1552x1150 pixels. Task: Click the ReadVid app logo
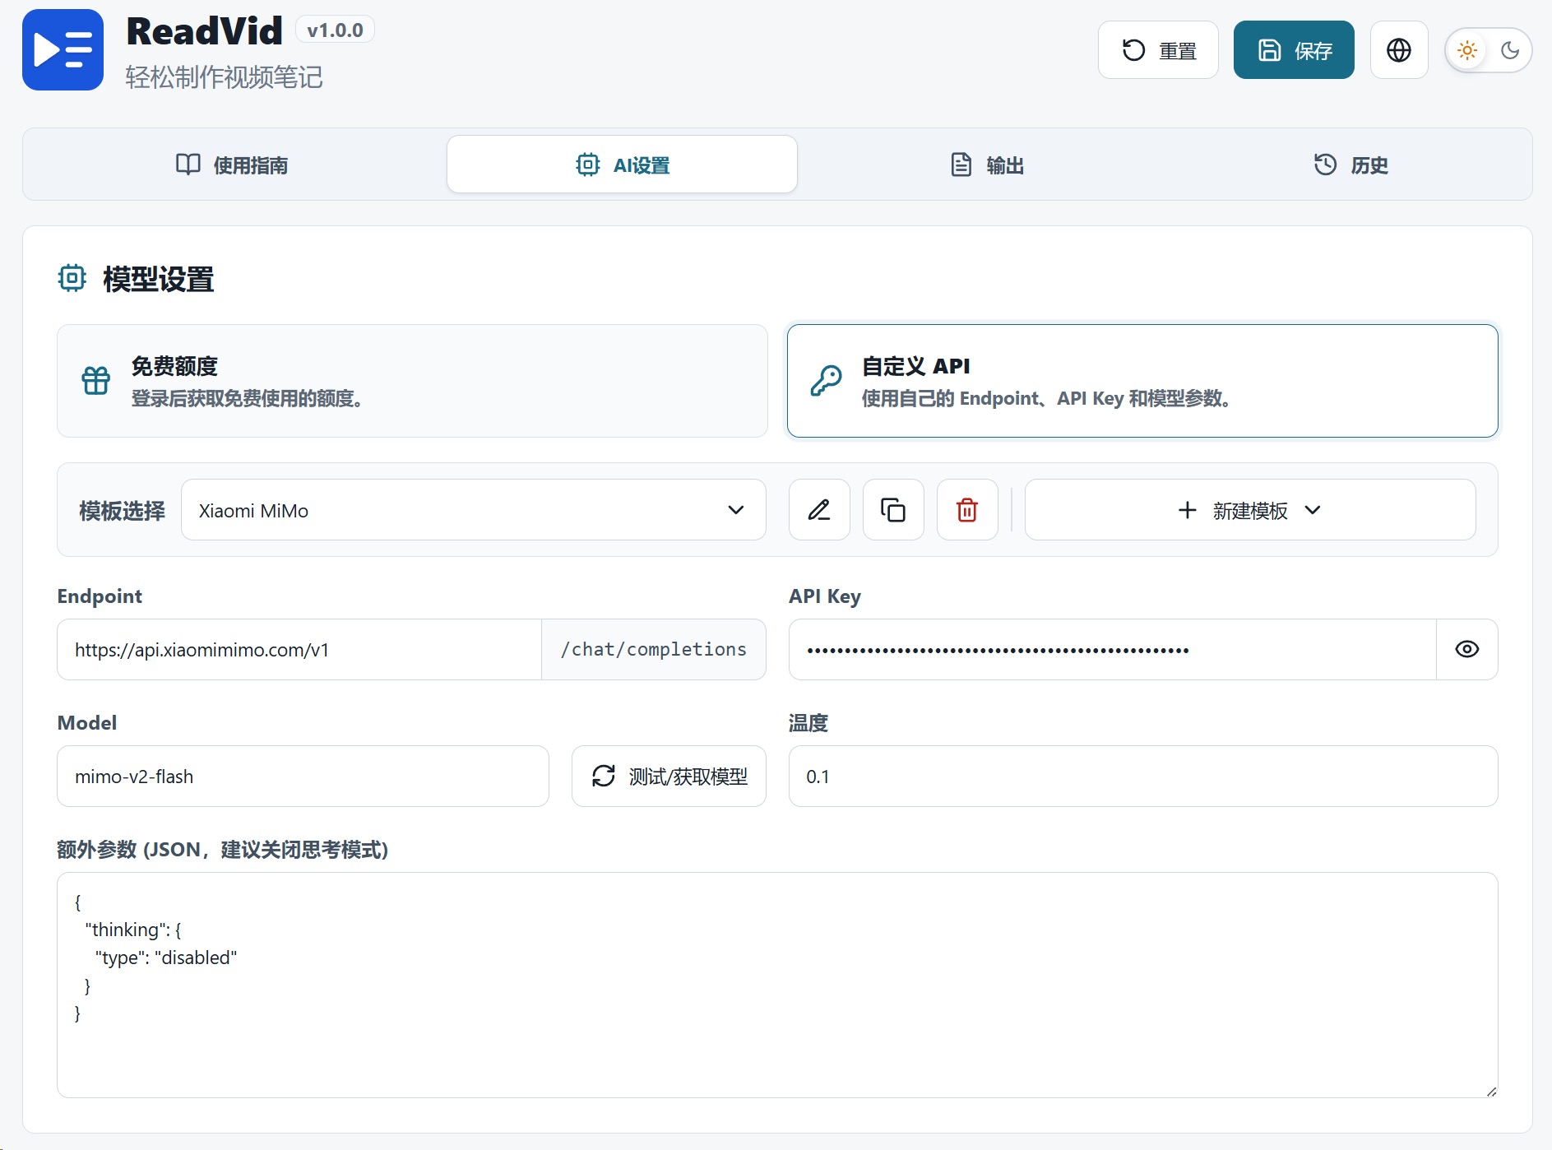point(63,49)
